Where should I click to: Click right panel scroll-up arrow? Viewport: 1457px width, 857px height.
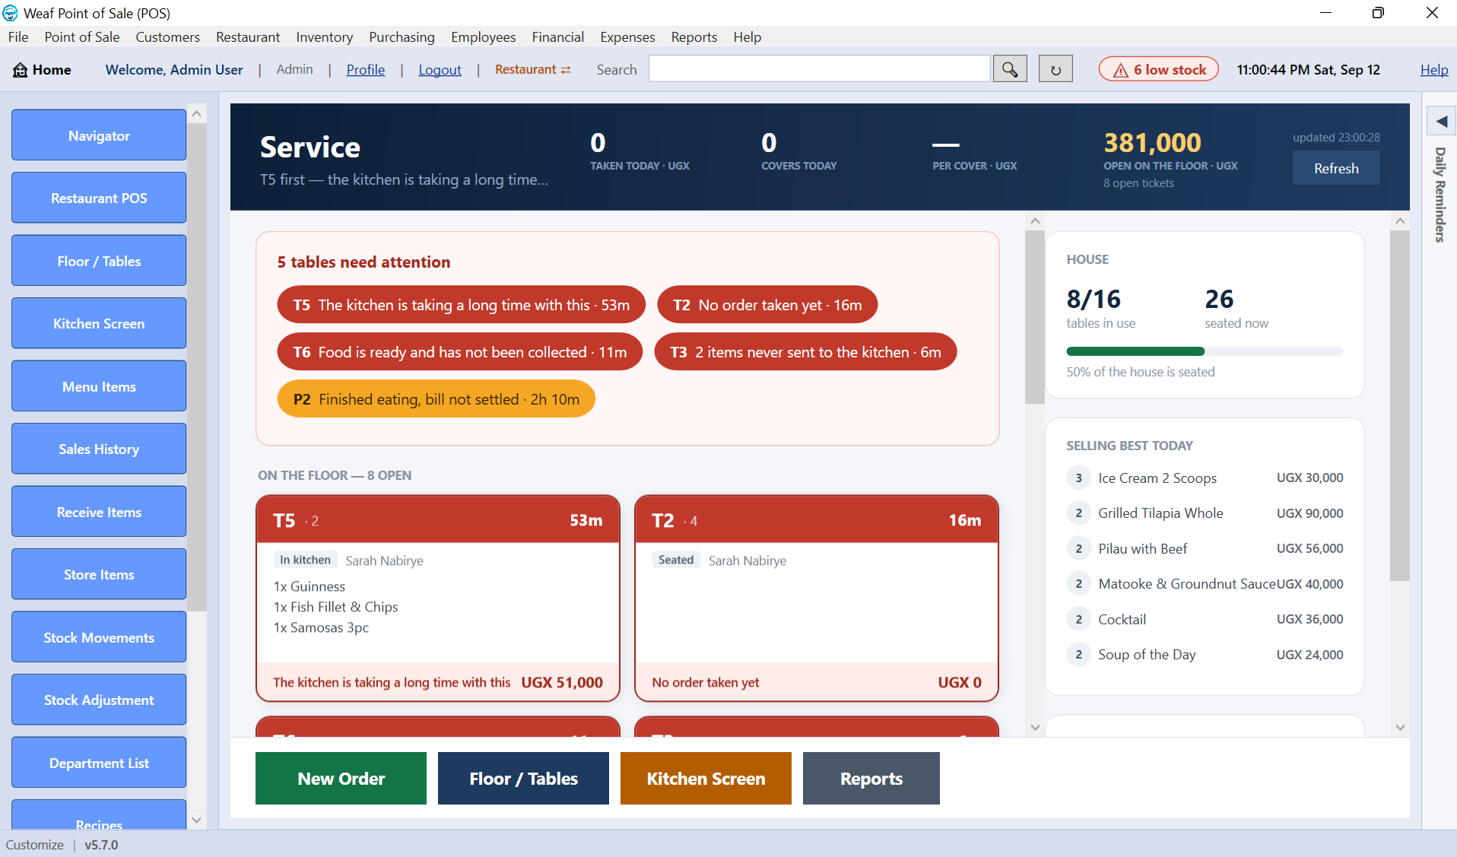(1400, 221)
